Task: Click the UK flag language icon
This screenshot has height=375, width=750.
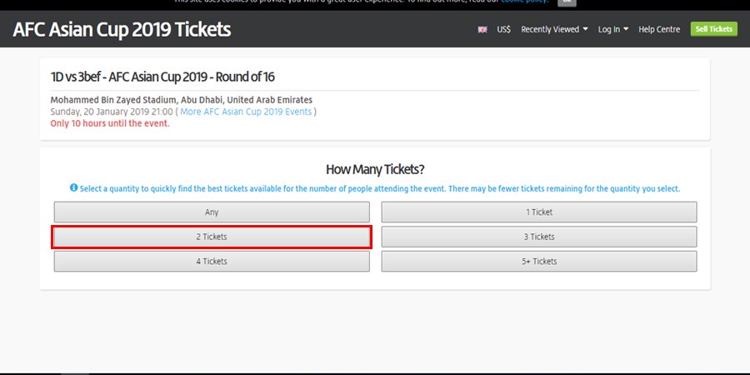Action: coord(482,29)
